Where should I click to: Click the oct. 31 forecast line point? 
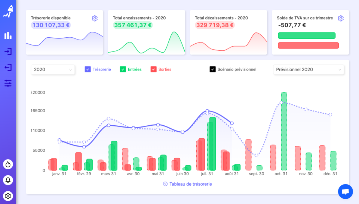pyautogui.click(x=281, y=103)
